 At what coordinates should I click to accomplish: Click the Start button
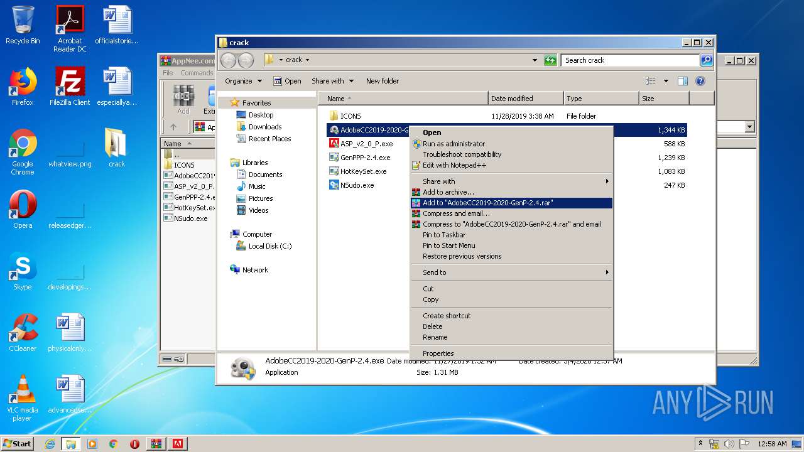18,444
